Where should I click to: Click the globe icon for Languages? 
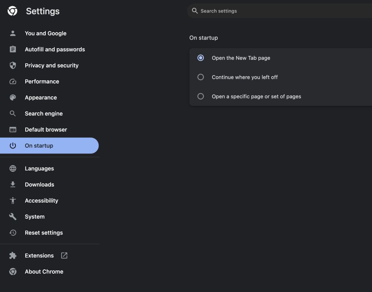[13, 169]
